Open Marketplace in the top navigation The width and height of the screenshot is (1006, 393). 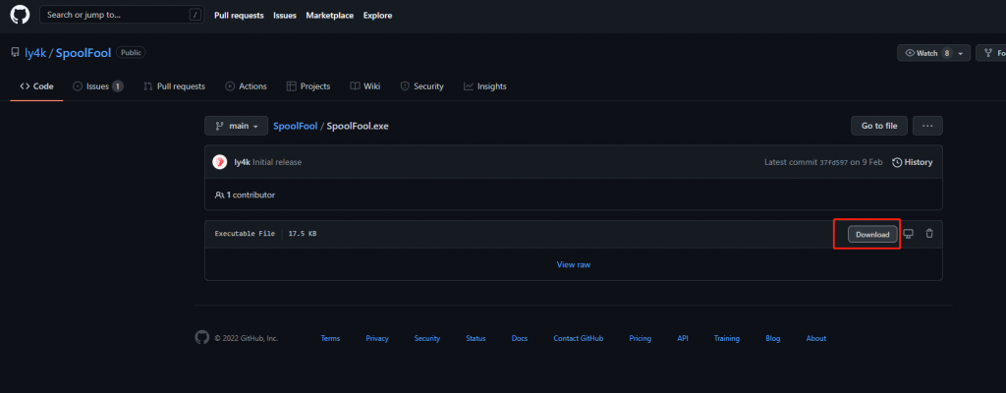(330, 16)
